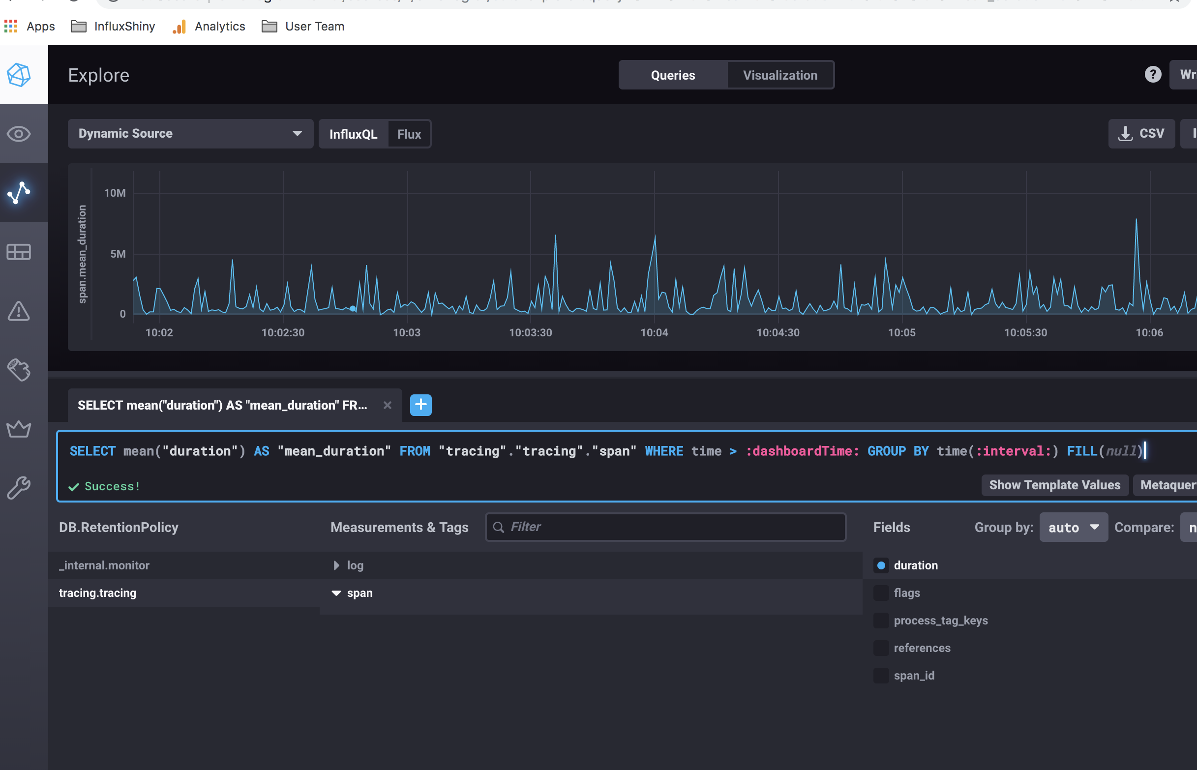Expand the log measurement
Viewport: 1197px width, 770px height.
(336, 565)
